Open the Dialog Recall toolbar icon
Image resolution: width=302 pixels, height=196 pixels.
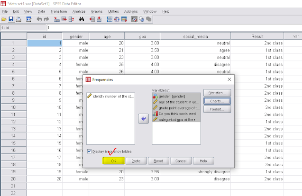(29, 19)
